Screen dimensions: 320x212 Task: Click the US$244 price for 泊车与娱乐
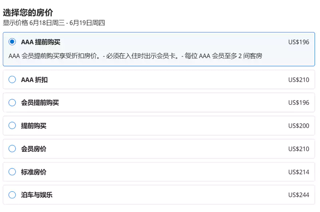click(298, 195)
